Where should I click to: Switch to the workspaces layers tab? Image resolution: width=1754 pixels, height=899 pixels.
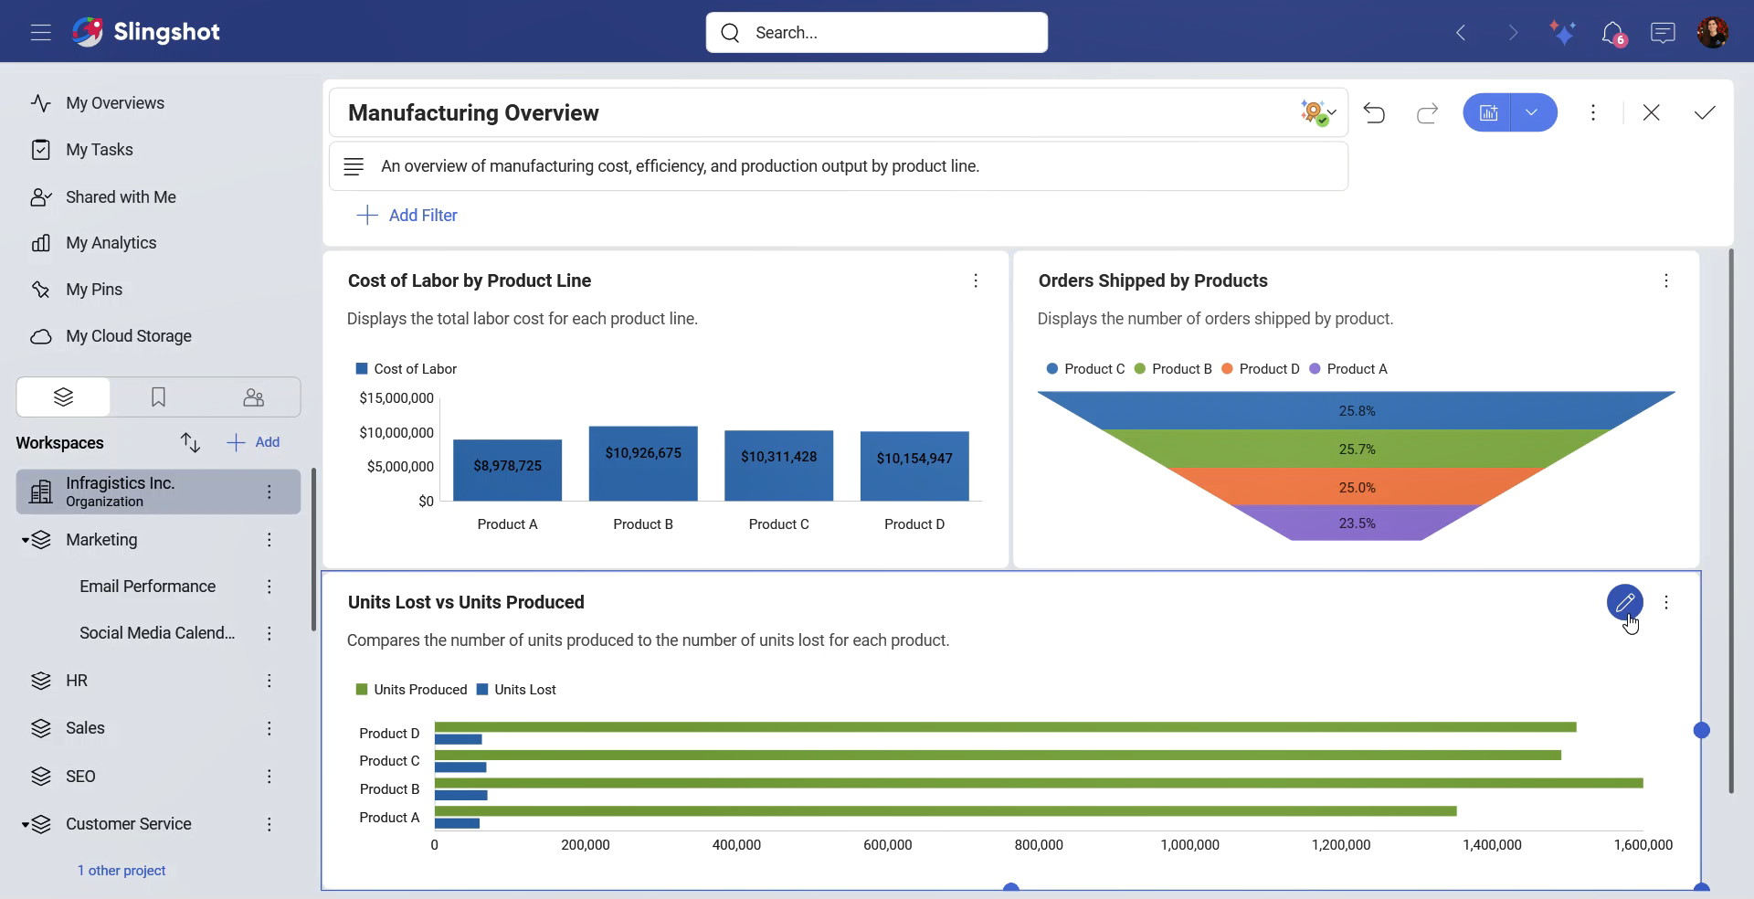coord(63,397)
